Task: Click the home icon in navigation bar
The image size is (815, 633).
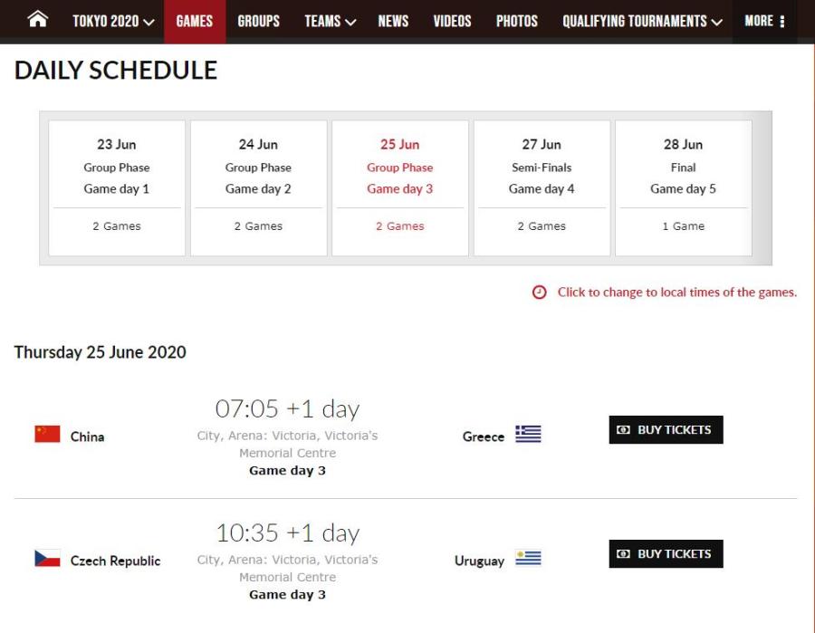Action: click(x=38, y=21)
